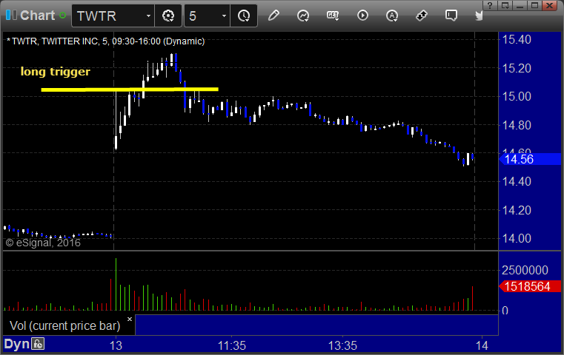564x355 pixels.
Task: Click the 14.00 price axis label
Action: click(x=517, y=238)
